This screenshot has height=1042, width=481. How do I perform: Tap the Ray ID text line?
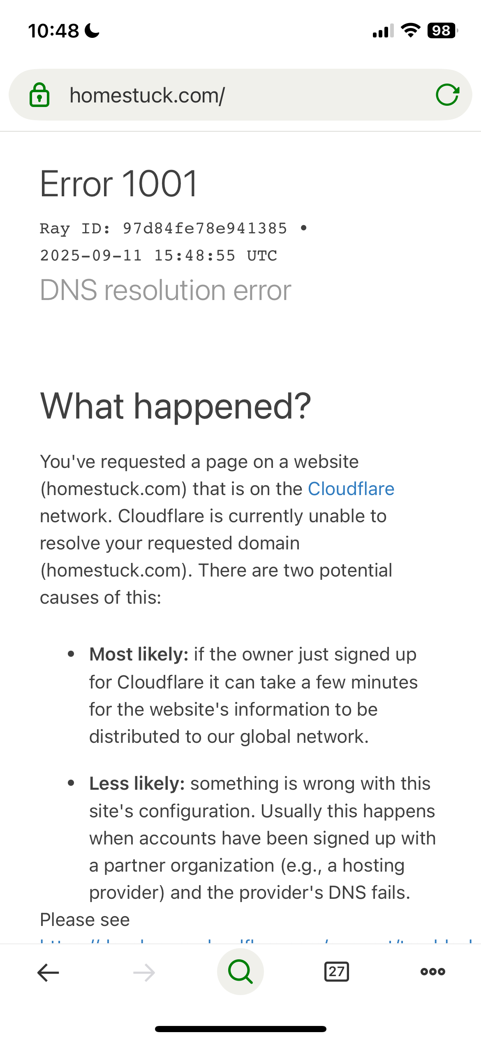[163, 228]
